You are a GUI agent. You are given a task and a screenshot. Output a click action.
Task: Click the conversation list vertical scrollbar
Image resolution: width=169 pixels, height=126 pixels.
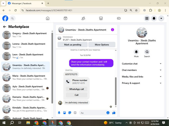(x=52, y=68)
